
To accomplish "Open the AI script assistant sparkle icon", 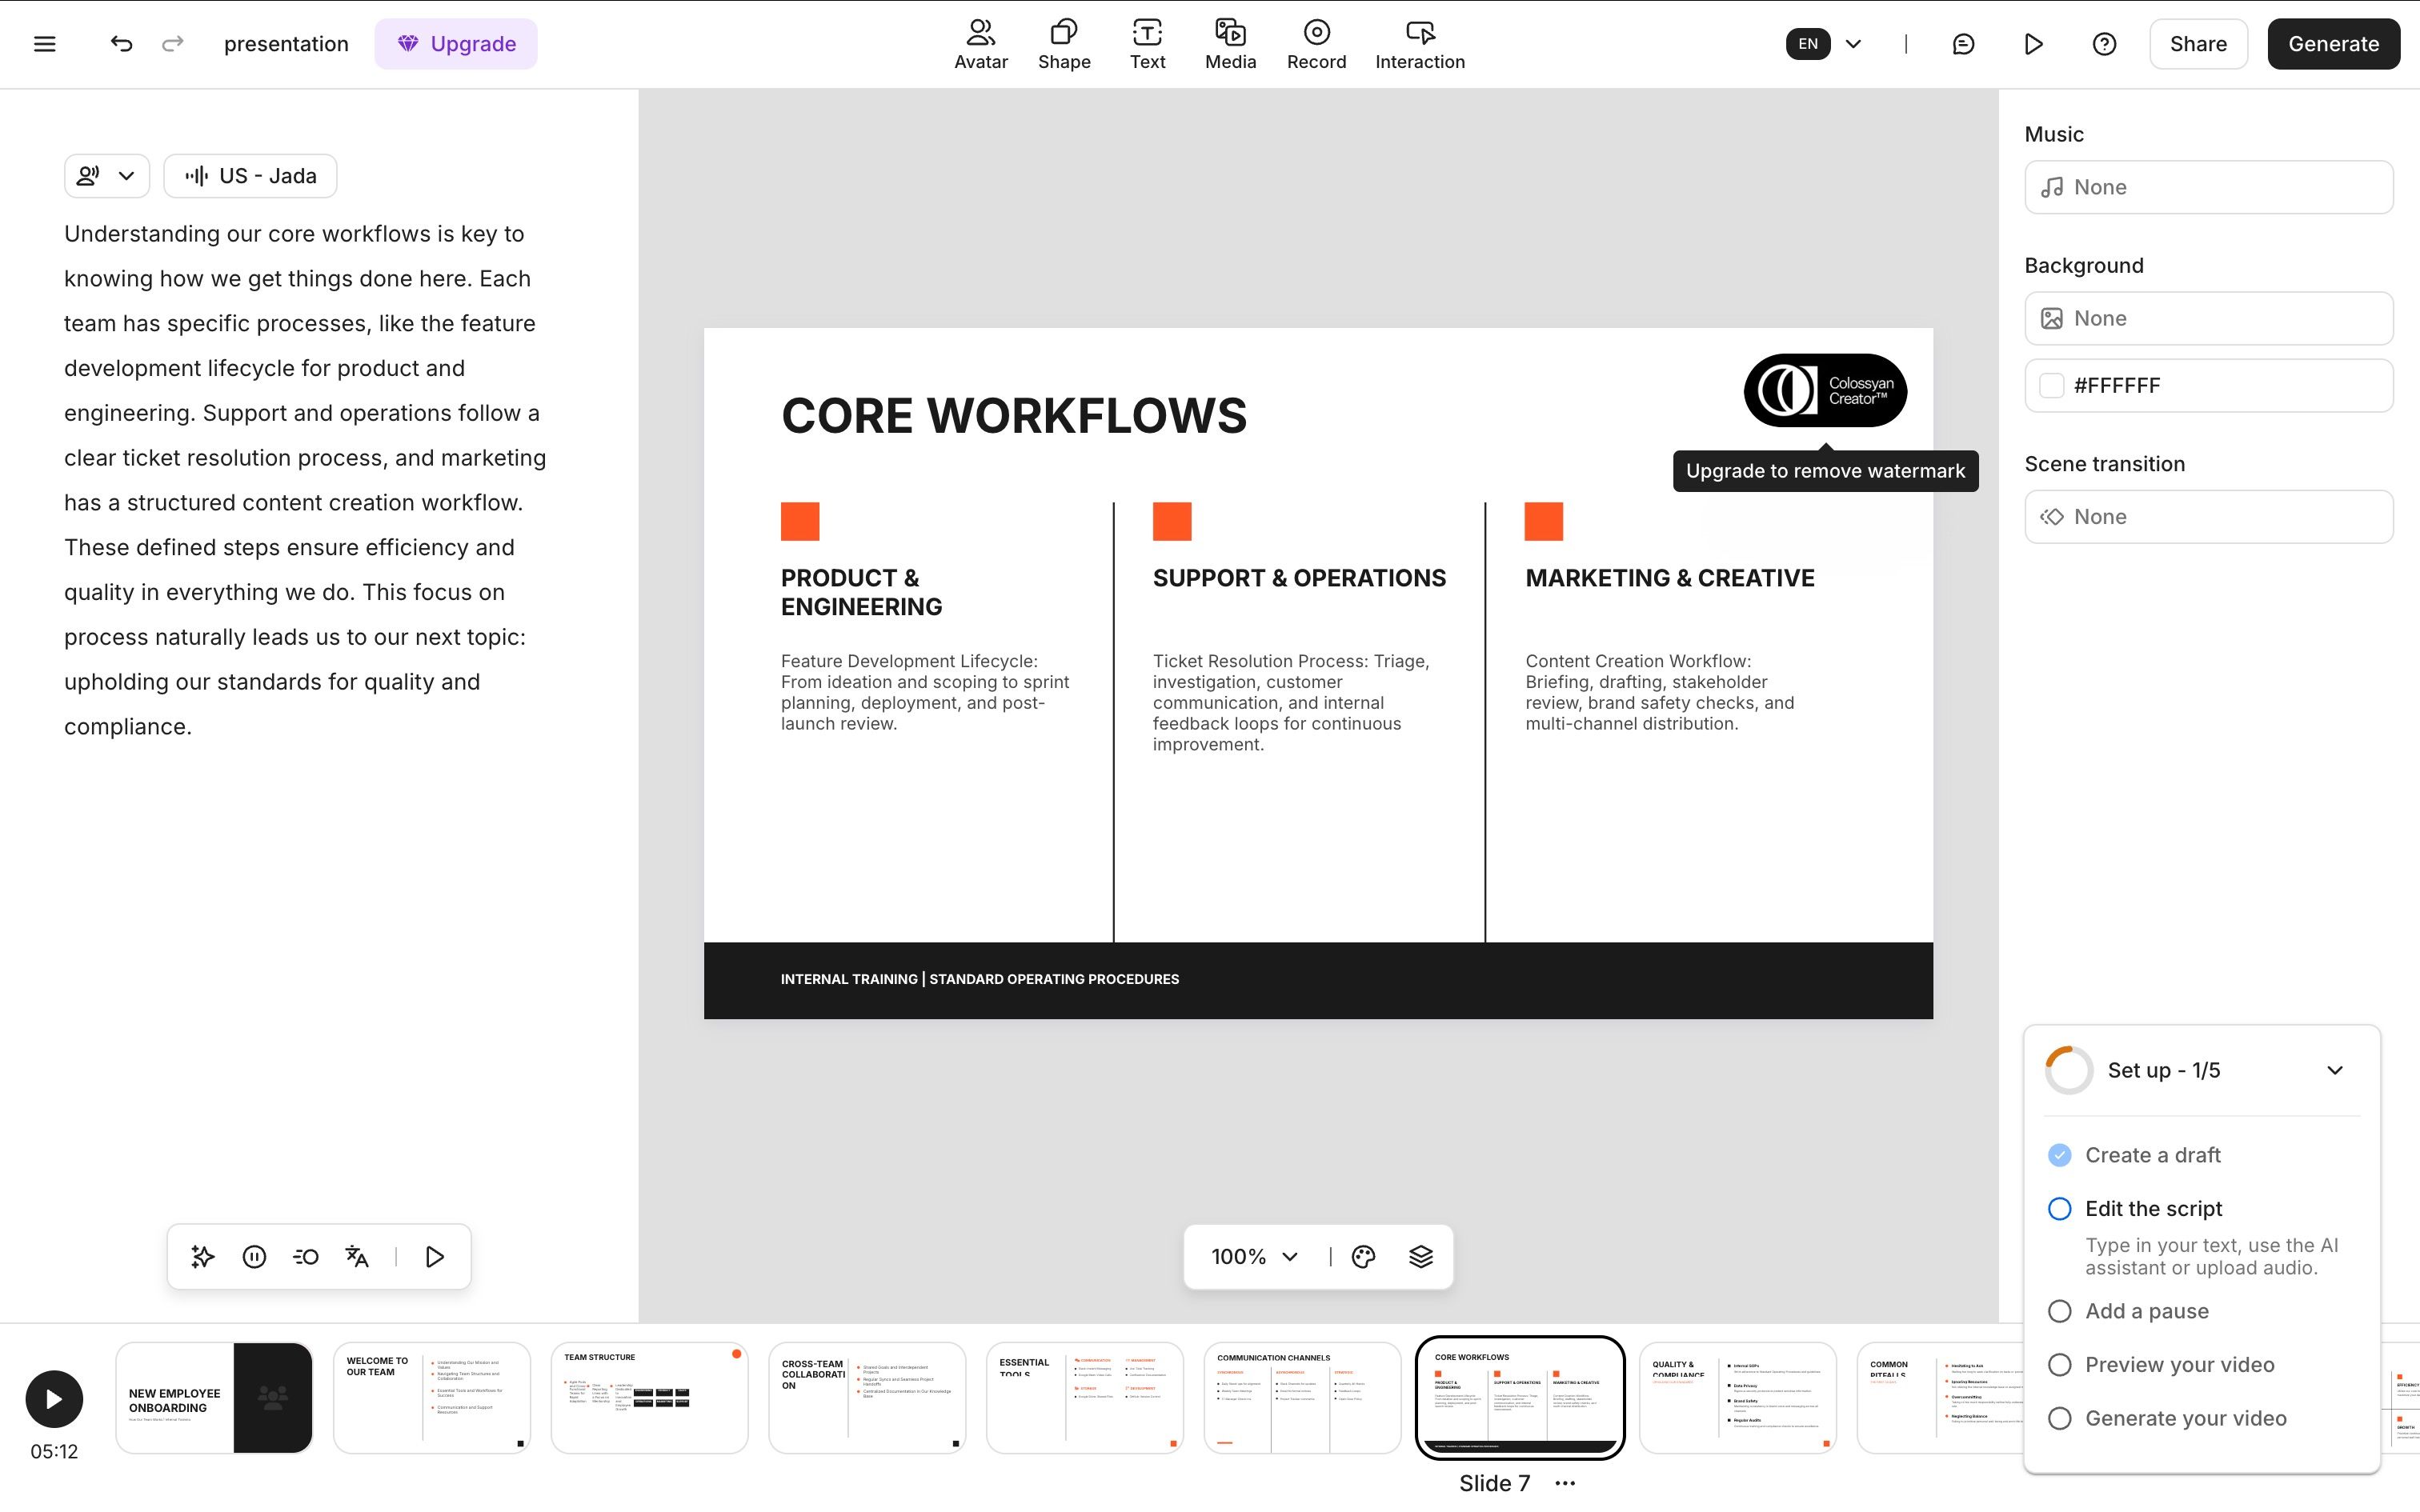I will pyautogui.click(x=203, y=1256).
